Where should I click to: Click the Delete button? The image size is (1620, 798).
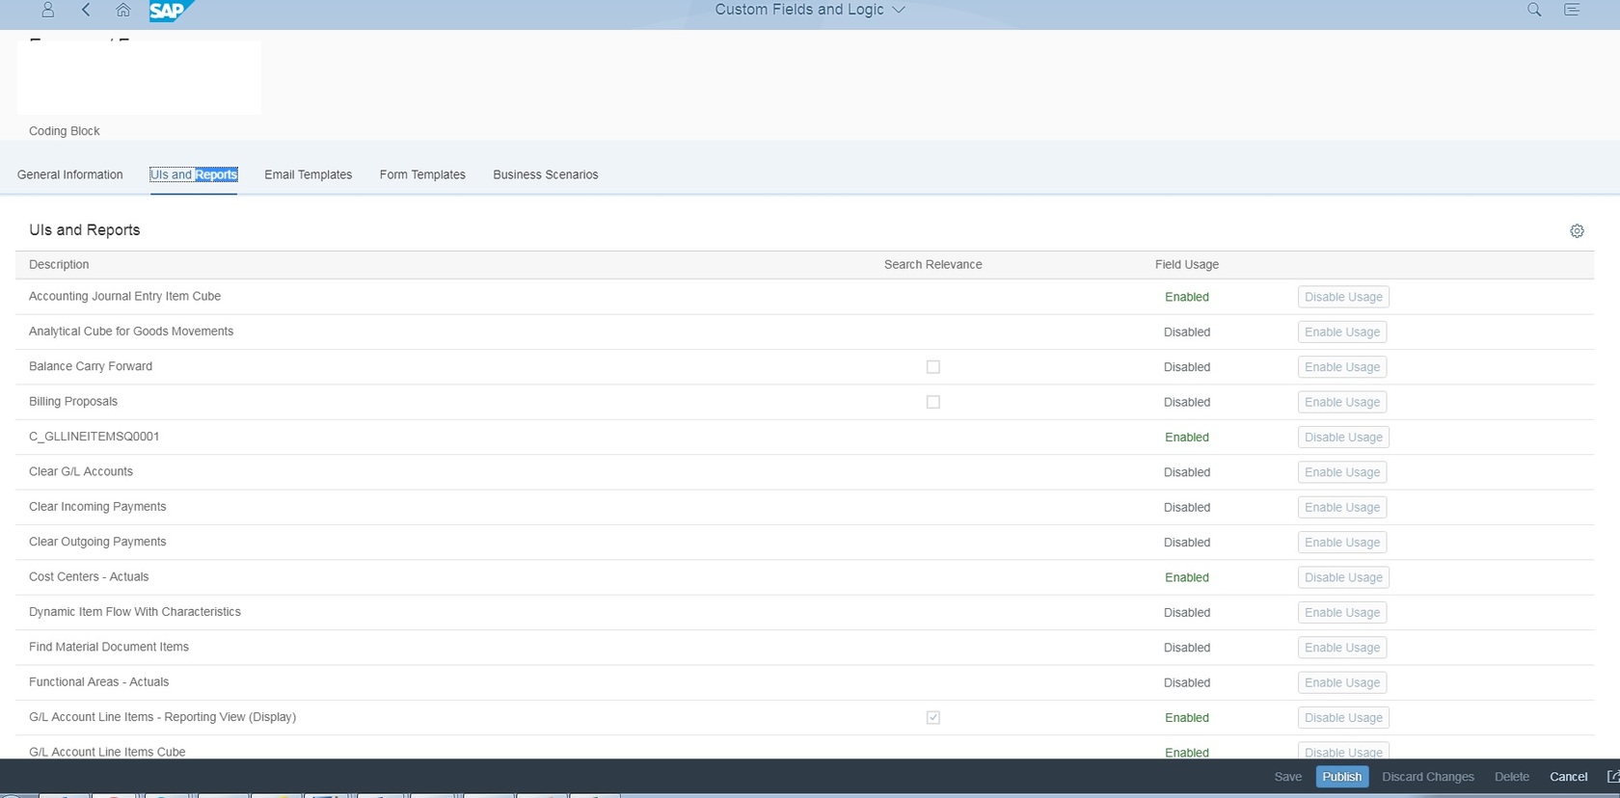pos(1511,777)
